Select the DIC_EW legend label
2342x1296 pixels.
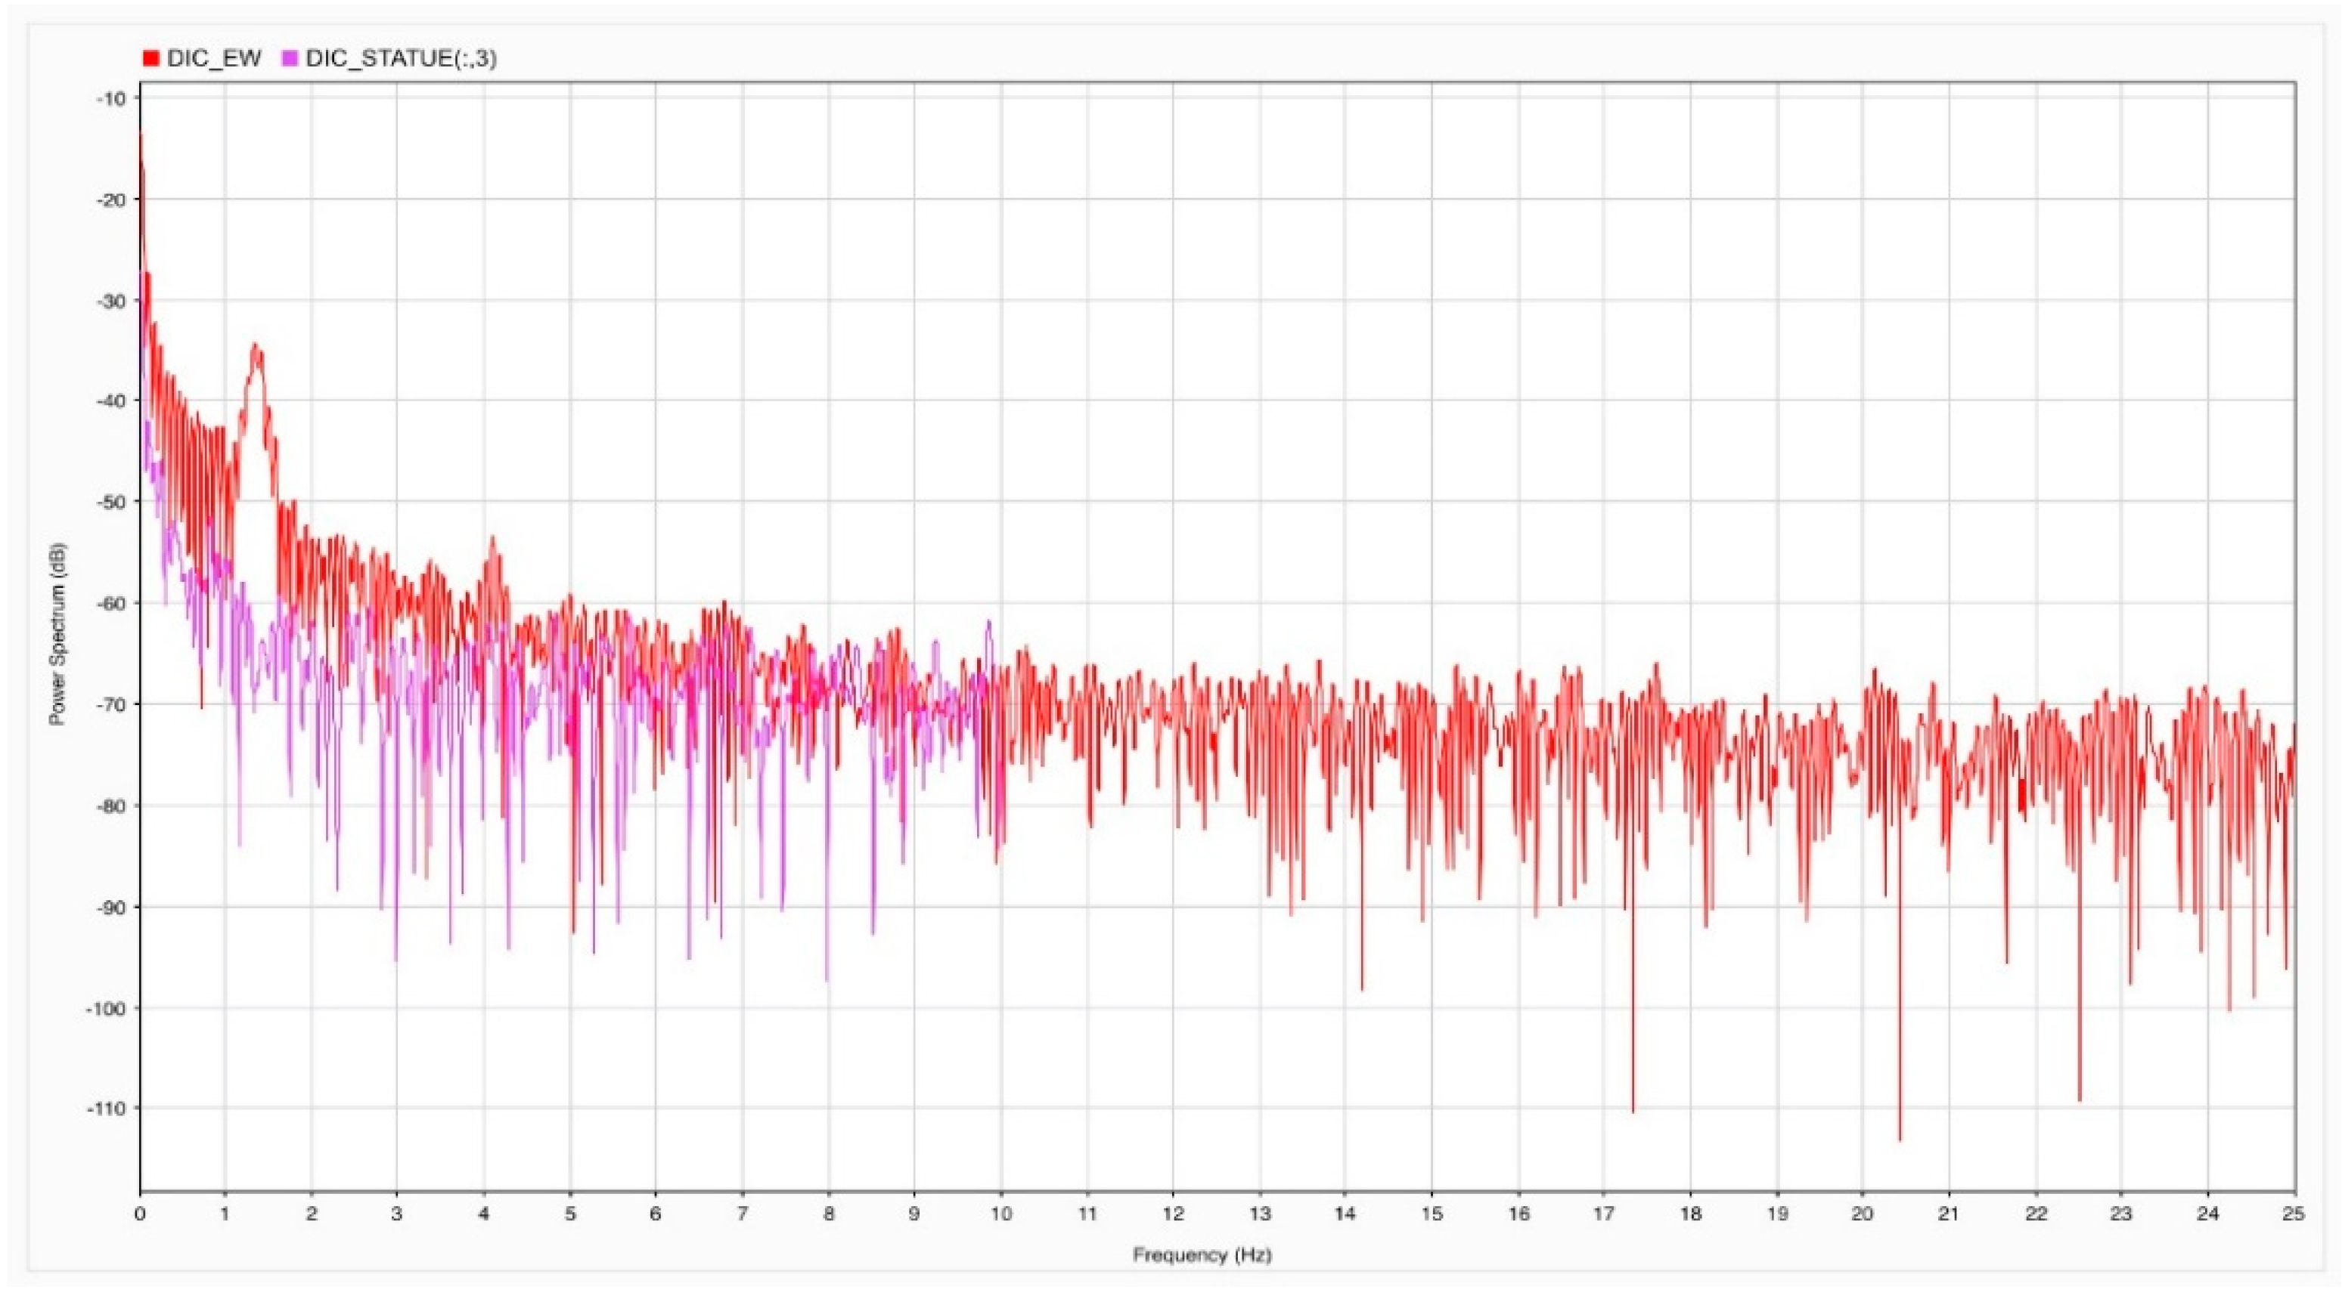215,59
